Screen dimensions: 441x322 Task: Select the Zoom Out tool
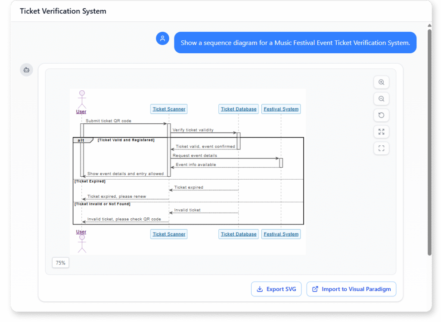pyautogui.click(x=381, y=98)
